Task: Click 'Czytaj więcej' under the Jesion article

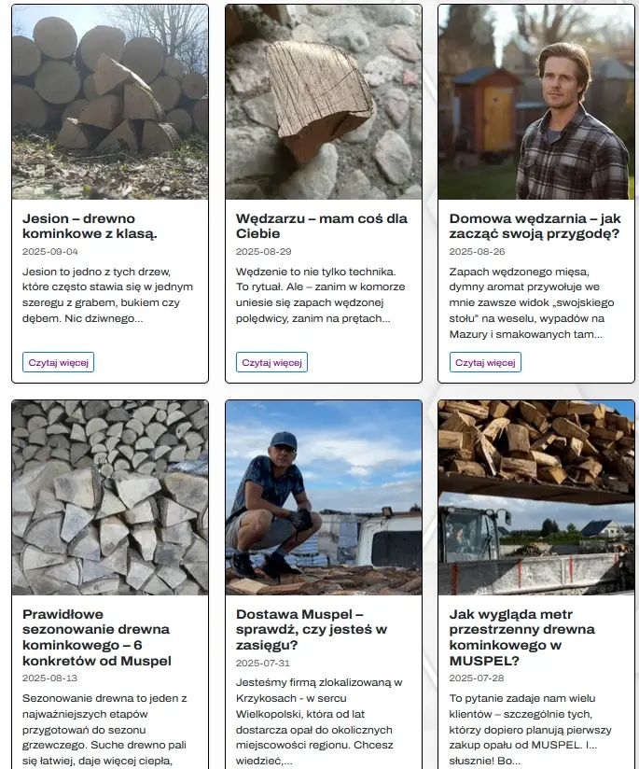Action: (58, 362)
